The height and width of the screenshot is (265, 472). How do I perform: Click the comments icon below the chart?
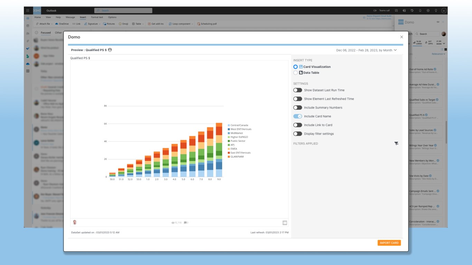(x=185, y=223)
